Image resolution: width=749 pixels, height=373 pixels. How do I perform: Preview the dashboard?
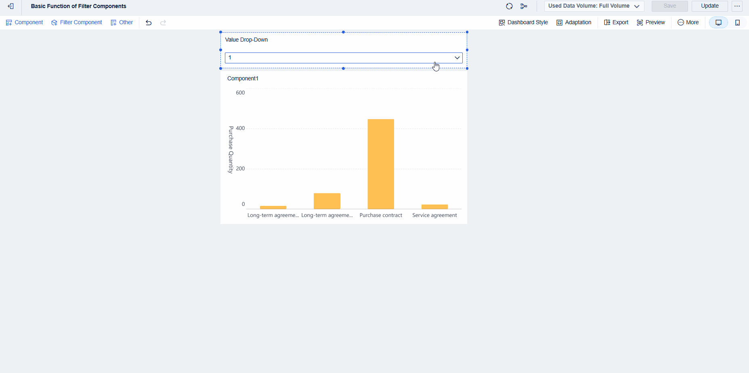[651, 23]
